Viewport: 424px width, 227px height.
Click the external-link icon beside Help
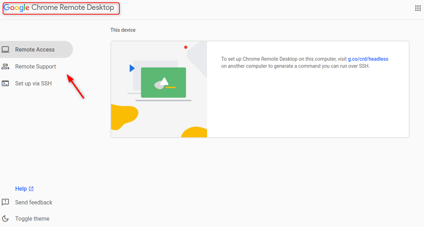(x=32, y=189)
